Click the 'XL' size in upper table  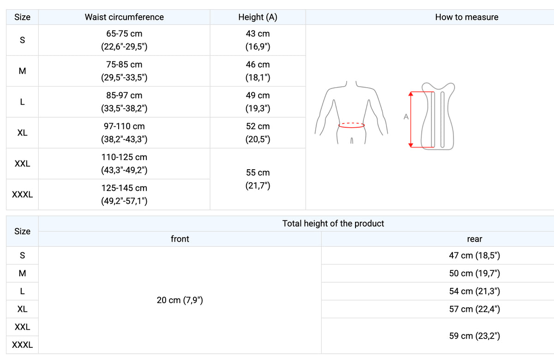[22, 133]
